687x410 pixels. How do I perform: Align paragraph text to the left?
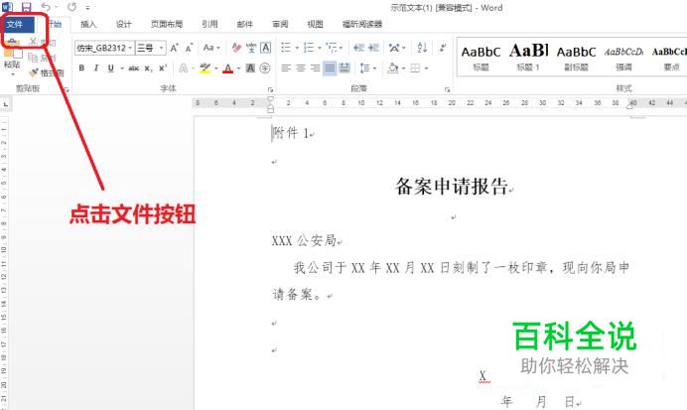[286, 68]
